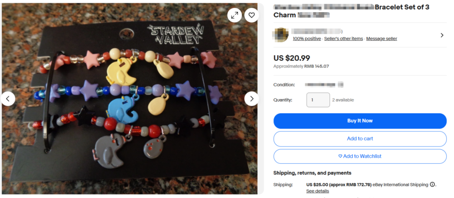
Task: Advance to the next product image
Action: [x=252, y=99]
